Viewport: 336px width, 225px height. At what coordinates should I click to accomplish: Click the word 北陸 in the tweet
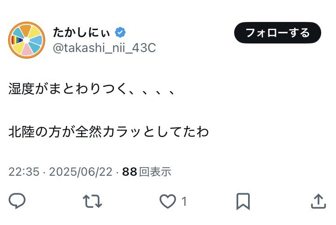pos(22,132)
